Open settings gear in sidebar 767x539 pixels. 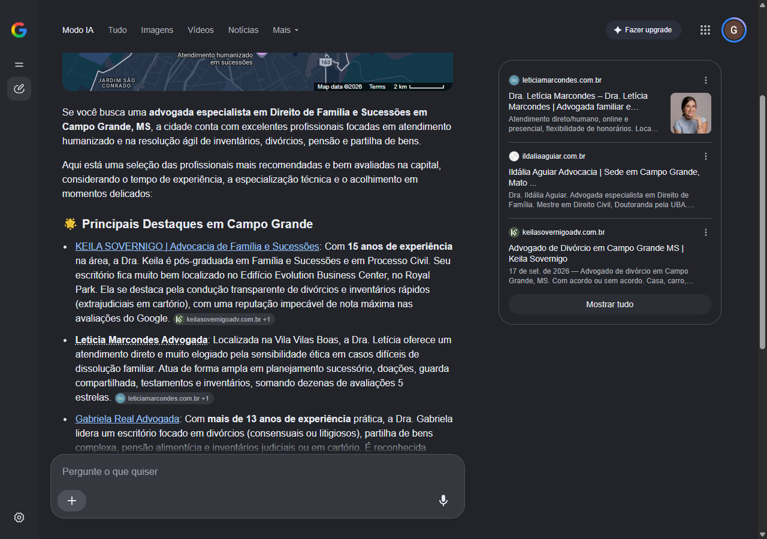click(x=19, y=517)
